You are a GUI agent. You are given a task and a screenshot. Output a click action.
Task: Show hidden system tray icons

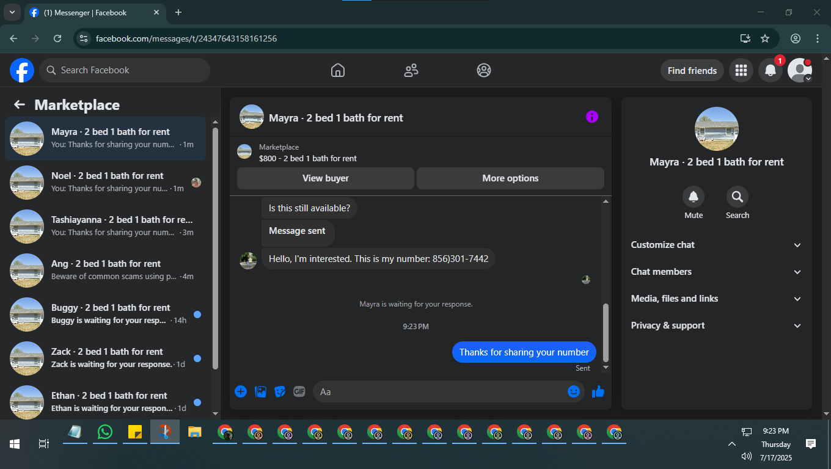click(731, 444)
